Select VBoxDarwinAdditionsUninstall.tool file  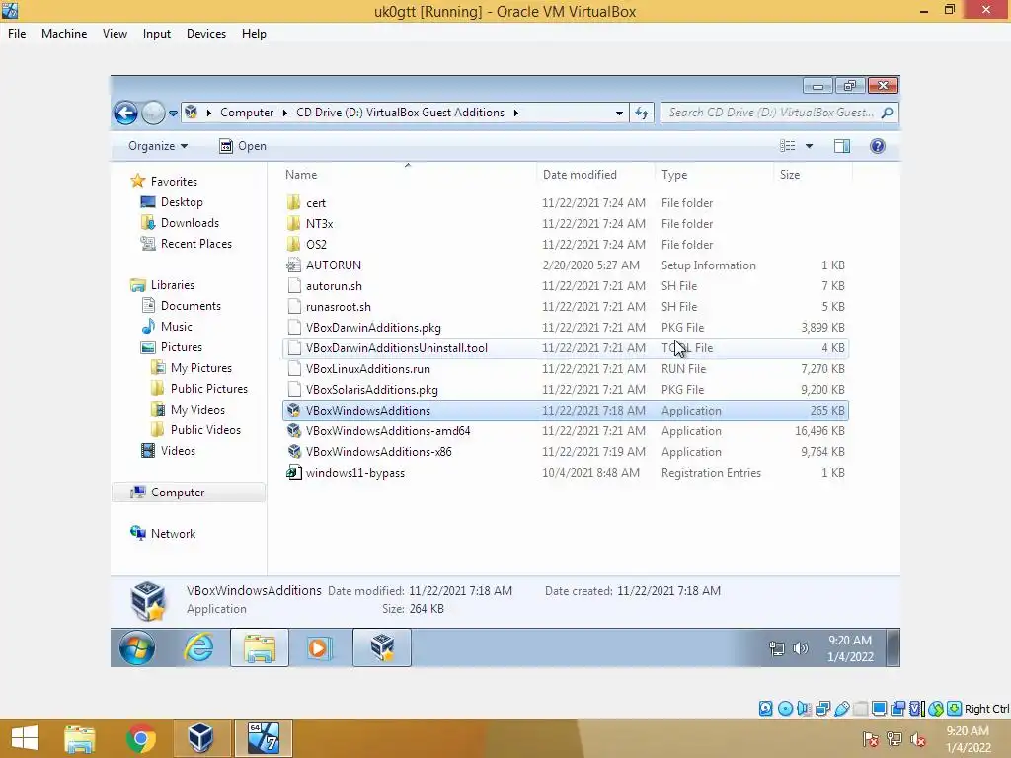coord(566,348)
